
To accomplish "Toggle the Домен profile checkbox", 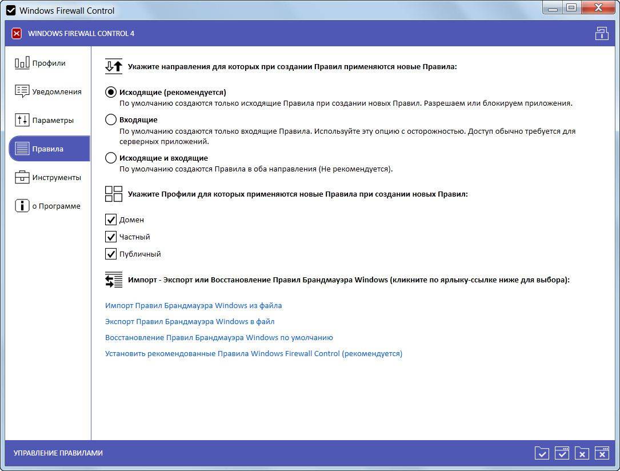I will tap(111, 219).
